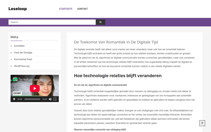The image size is (211, 132).
Task: Play the YouTube video with red button
Action: coord(35,88)
